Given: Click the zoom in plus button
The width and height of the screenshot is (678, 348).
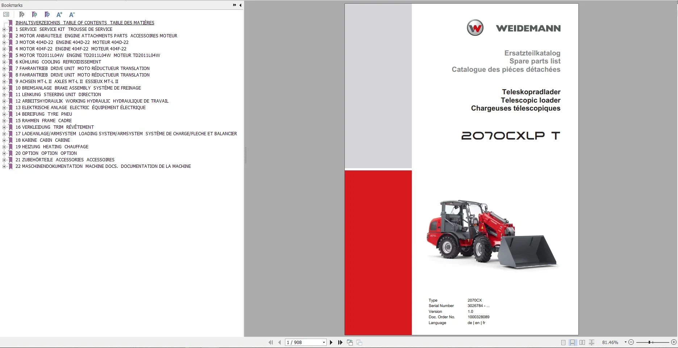Looking at the screenshot, I should 674,342.
